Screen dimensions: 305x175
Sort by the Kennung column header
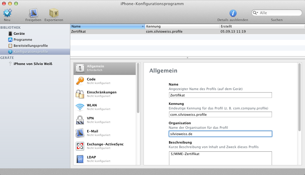click(x=182, y=26)
